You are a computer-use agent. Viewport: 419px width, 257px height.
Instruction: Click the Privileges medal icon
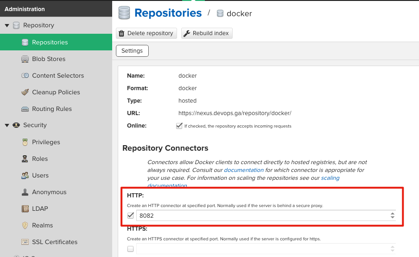point(25,142)
